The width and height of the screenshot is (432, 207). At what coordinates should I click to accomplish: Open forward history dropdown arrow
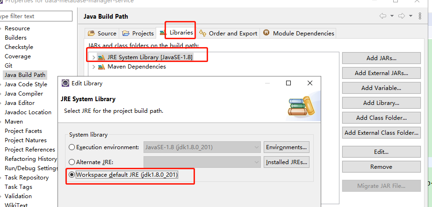tap(411, 16)
